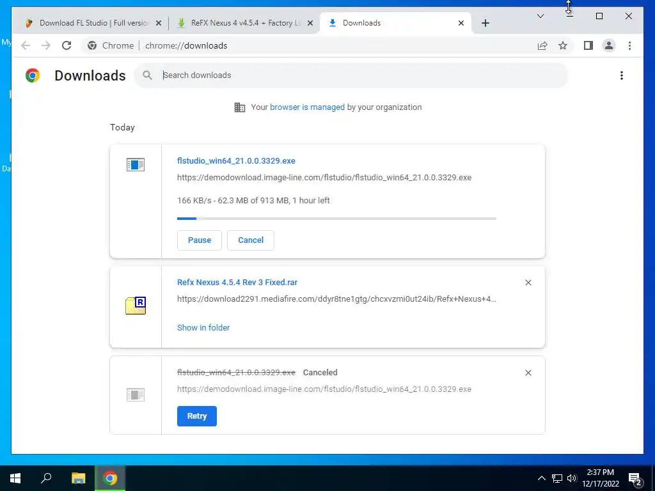
Task: Open Refx Nexus 4.5.4 Rev 3 Fixed.rar link
Action: [237, 282]
